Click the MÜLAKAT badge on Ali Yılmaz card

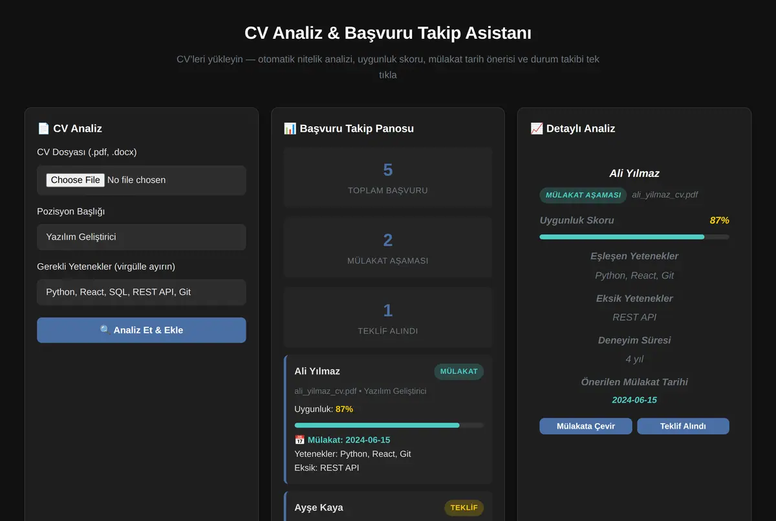[458, 371]
